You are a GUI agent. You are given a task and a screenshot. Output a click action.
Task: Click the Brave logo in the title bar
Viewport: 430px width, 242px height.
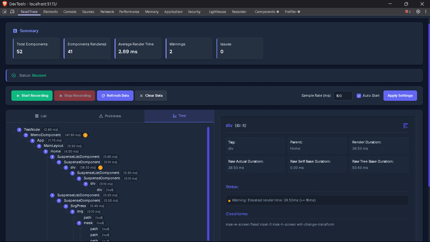click(x=4, y=4)
